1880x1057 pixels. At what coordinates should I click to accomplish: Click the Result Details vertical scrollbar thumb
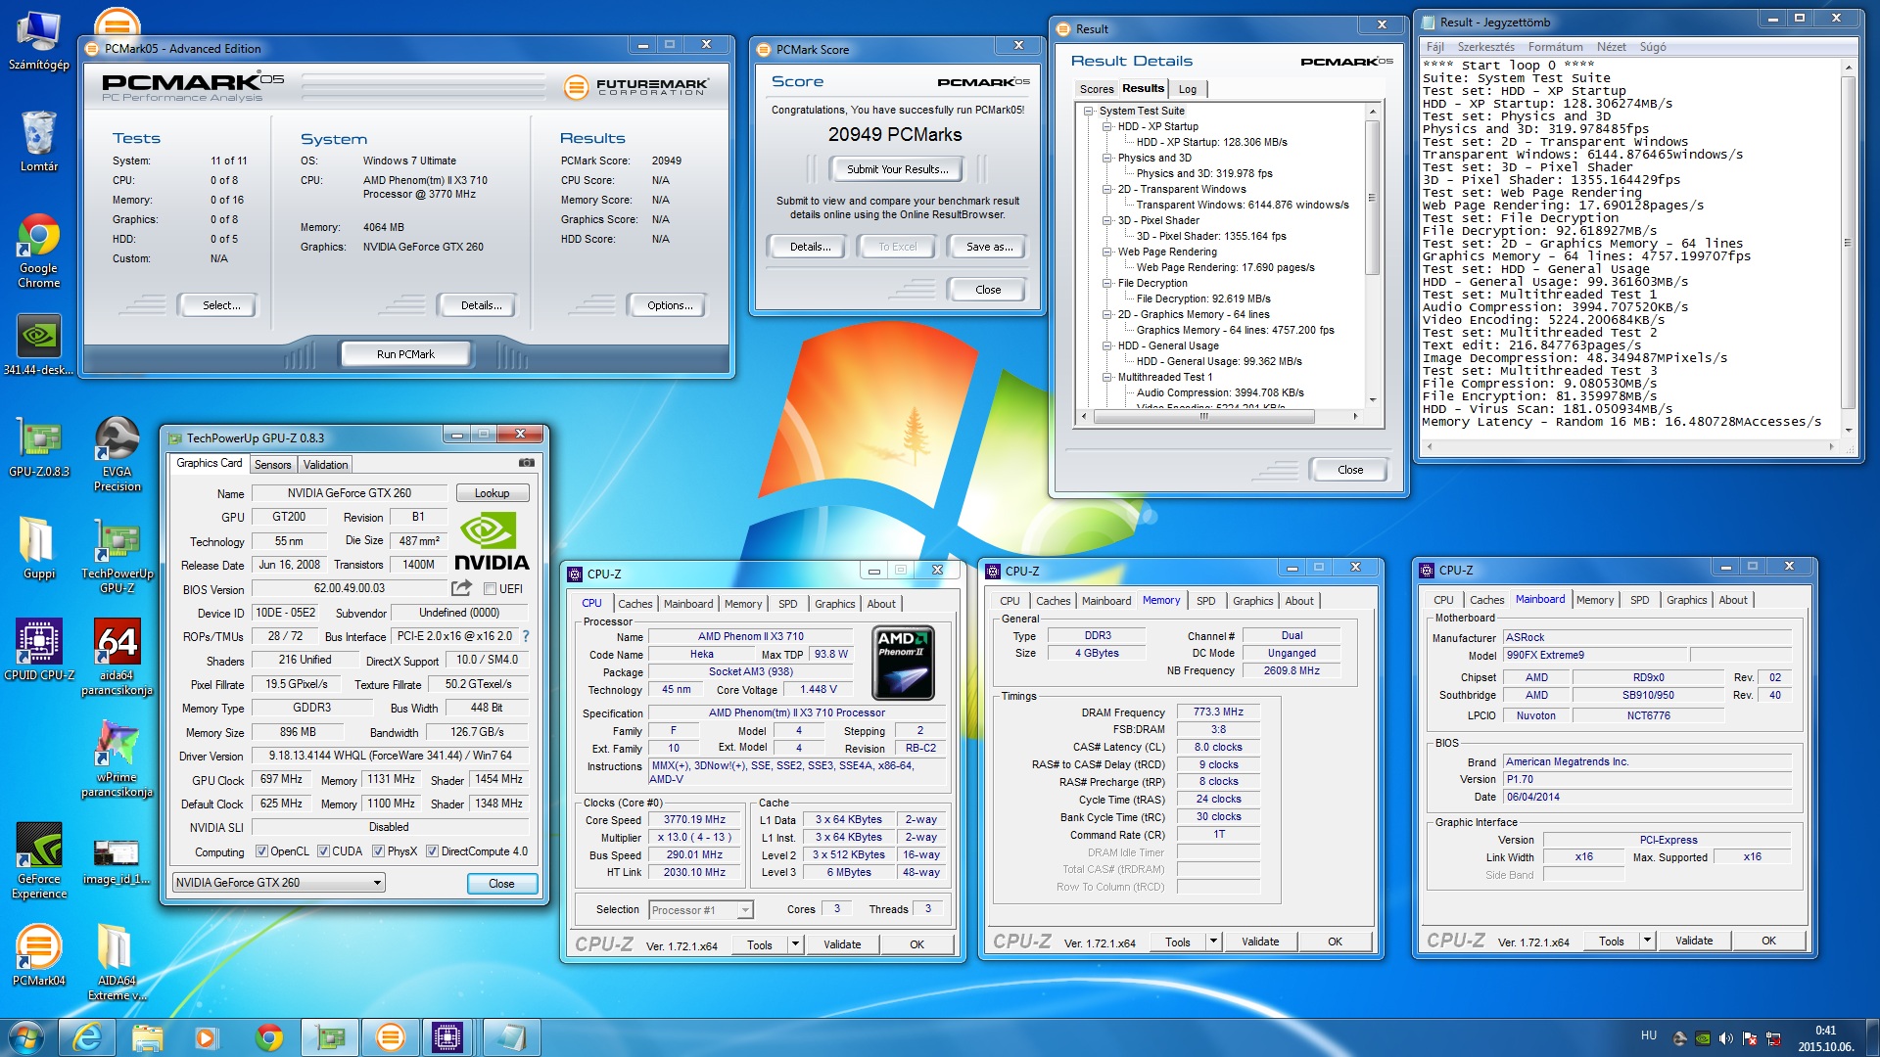coord(1372,197)
